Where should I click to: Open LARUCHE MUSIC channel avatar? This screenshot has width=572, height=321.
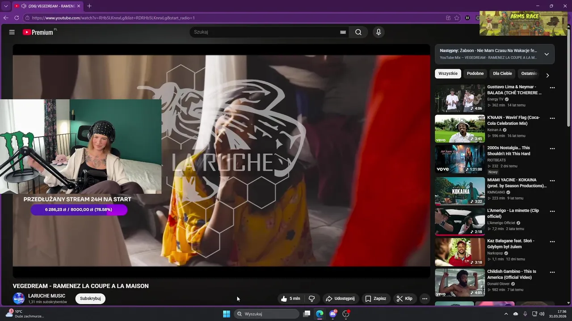coord(19,299)
